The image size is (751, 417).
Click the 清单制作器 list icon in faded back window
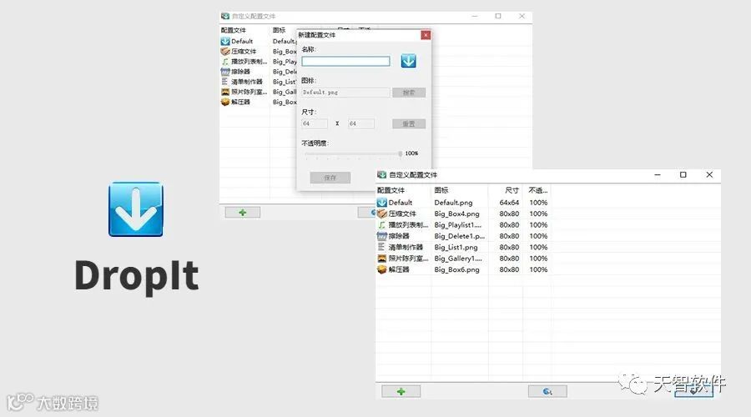click(225, 82)
